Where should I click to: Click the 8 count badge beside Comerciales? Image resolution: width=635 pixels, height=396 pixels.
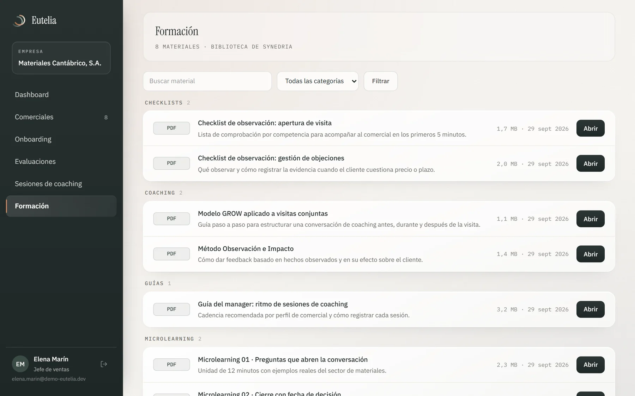[x=106, y=117]
